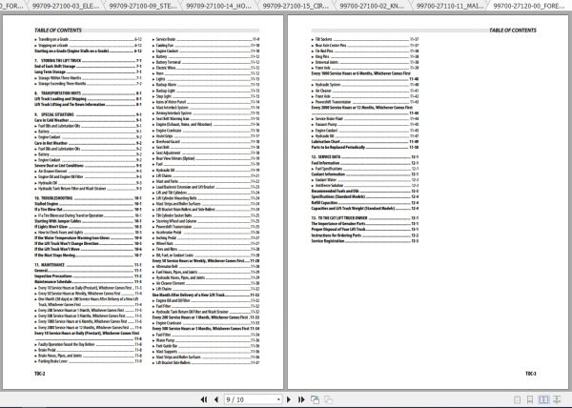Click the 7. STORING THE LIFT TRUCK entry
The height and width of the screenshot is (408, 572).
88,60
